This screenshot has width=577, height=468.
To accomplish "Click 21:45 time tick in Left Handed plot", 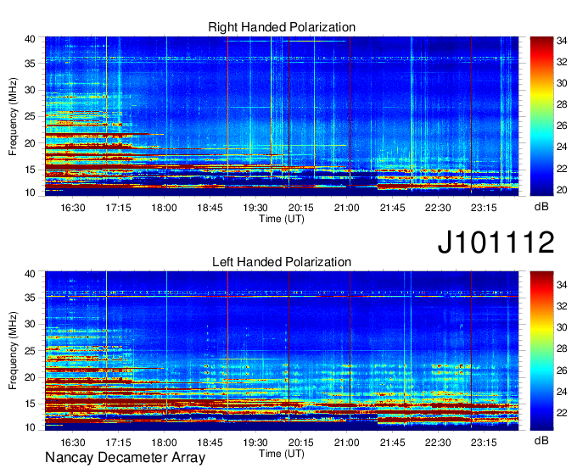I will [x=392, y=443].
